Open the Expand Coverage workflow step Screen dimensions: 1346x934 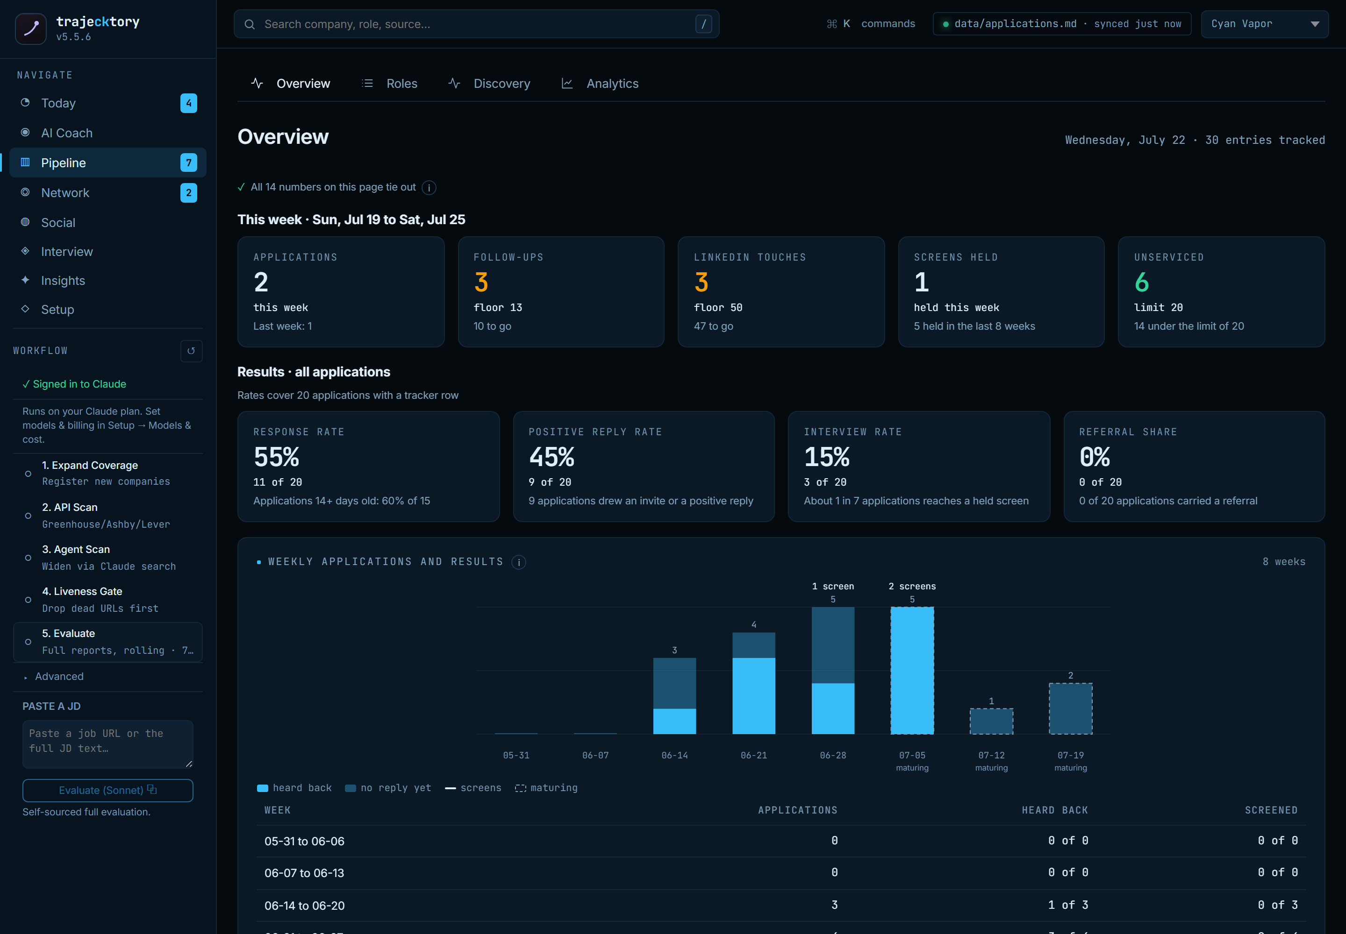coord(108,474)
